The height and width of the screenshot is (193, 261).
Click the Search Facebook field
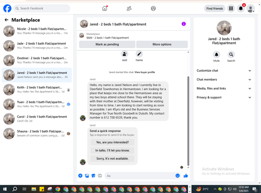coord(42,8)
